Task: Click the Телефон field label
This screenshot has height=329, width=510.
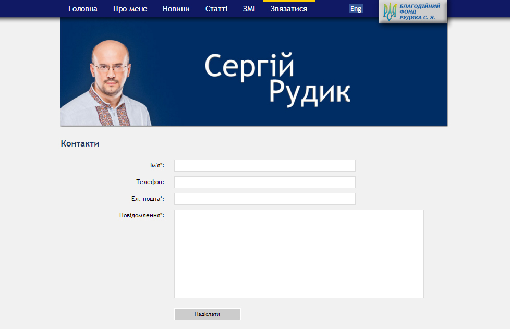Action: click(x=150, y=182)
